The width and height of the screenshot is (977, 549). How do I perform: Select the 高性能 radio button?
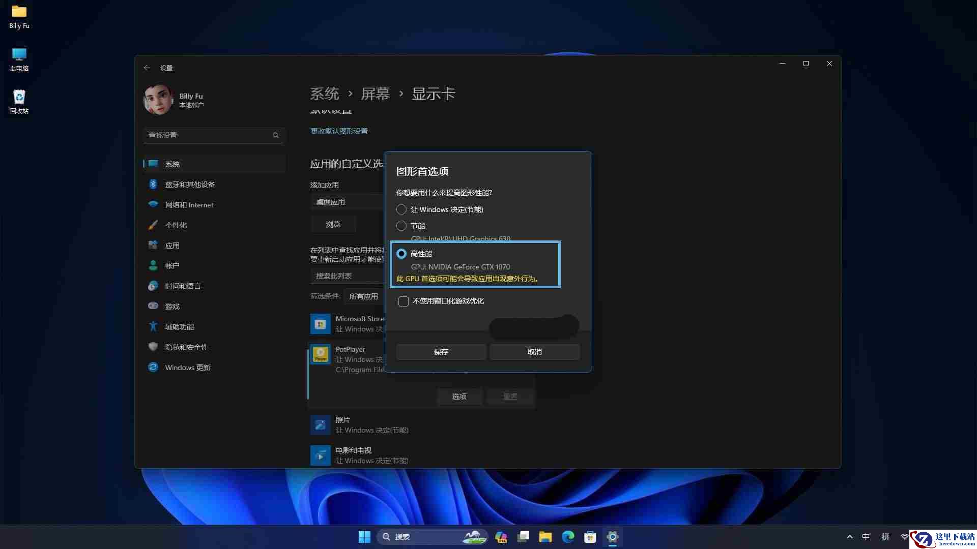(x=401, y=254)
